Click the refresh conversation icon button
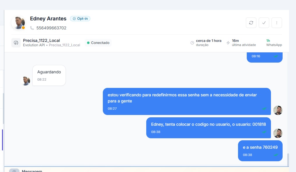The height and width of the screenshot is (172, 296). click(x=251, y=23)
